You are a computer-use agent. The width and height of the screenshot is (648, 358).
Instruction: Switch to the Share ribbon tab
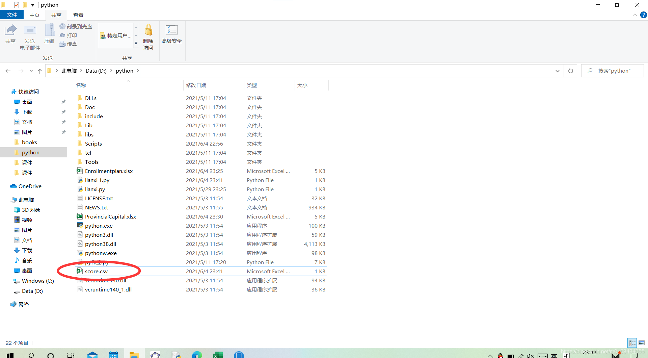click(x=56, y=15)
